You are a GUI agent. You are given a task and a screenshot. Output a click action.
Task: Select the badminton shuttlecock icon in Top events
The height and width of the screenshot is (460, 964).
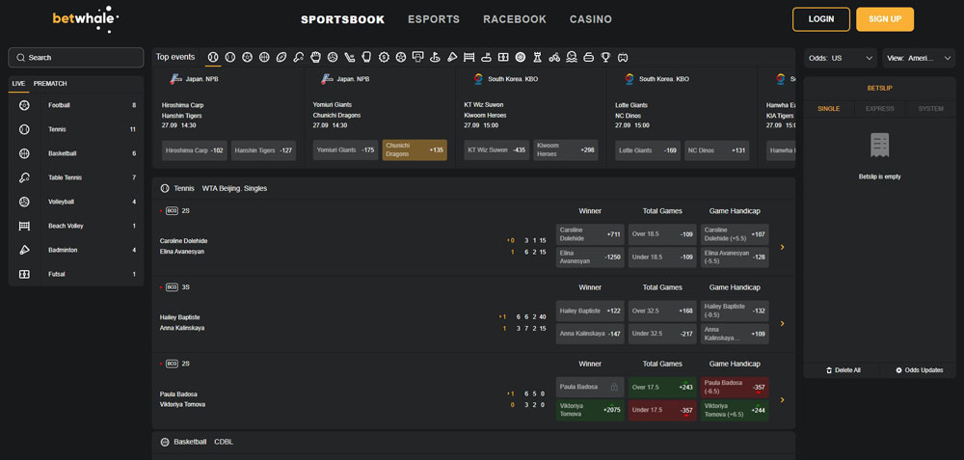click(x=452, y=57)
